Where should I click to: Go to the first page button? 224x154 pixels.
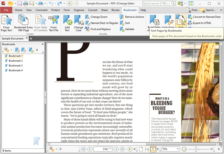[83, 149]
